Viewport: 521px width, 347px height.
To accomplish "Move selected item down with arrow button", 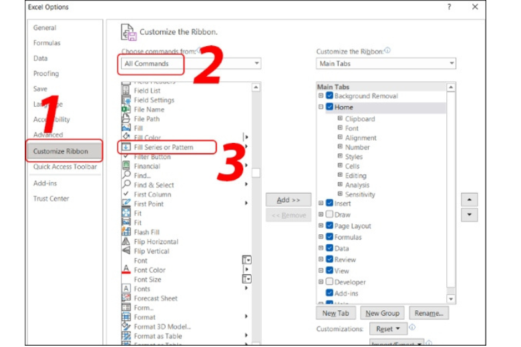I will click(469, 215).
